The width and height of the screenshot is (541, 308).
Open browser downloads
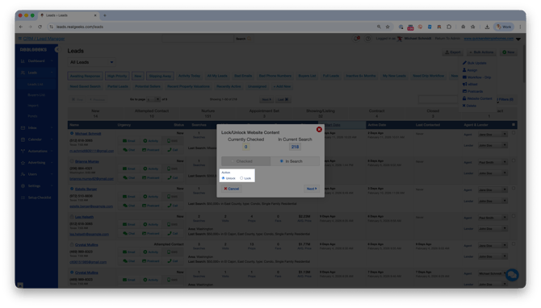(487, 27)
